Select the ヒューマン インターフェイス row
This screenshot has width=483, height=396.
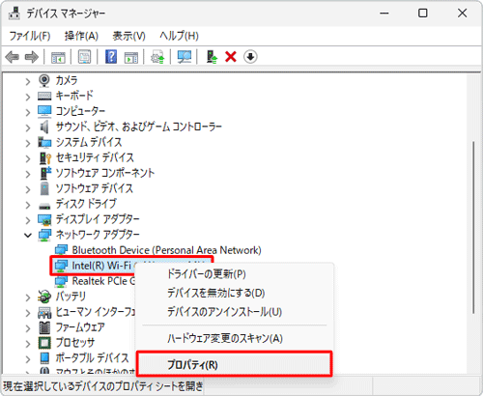[96, 312]
